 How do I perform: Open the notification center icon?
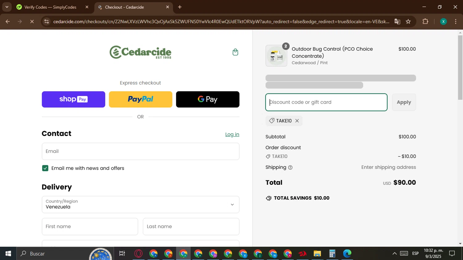(452, 254)
